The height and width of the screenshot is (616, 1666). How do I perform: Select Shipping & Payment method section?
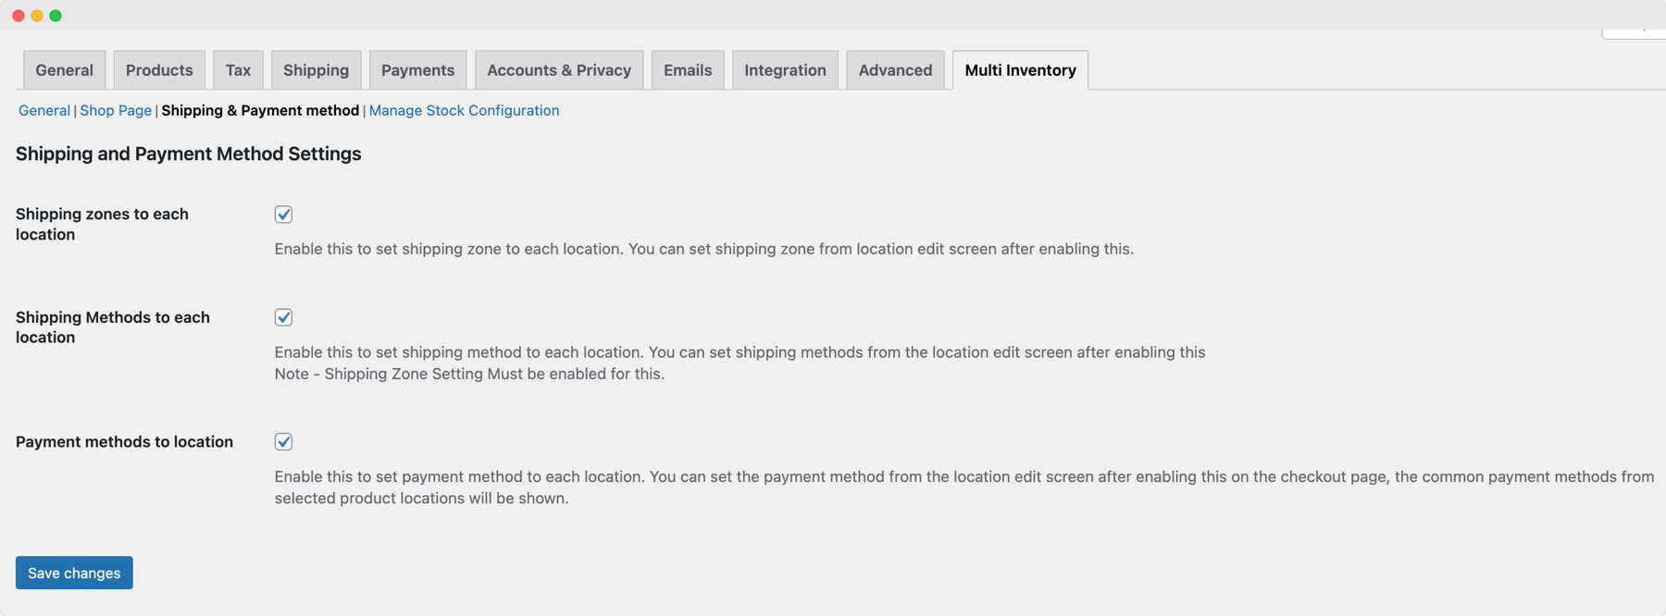tap(259, 110)
